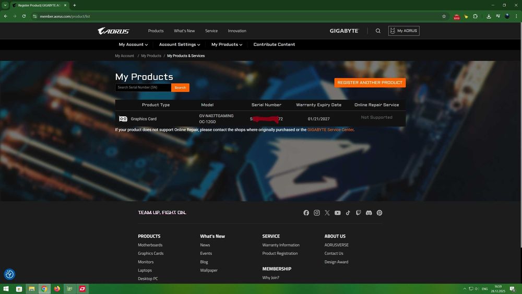
Task: Open taskbar clock and date
Action: point(498,289)
